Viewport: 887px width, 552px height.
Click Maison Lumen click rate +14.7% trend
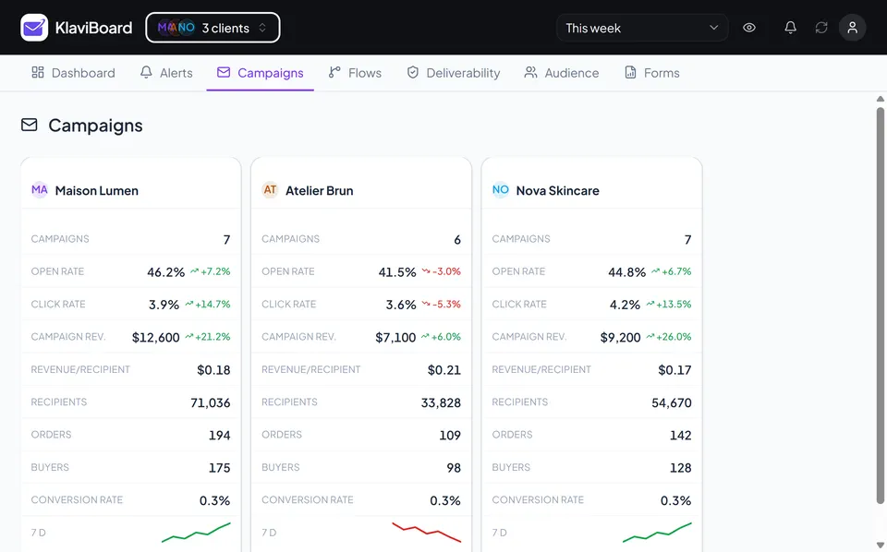tap(210, 304)
